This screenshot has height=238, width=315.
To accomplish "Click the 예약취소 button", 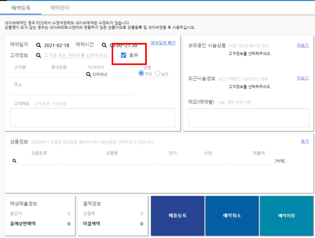I will tap(232, 215).
